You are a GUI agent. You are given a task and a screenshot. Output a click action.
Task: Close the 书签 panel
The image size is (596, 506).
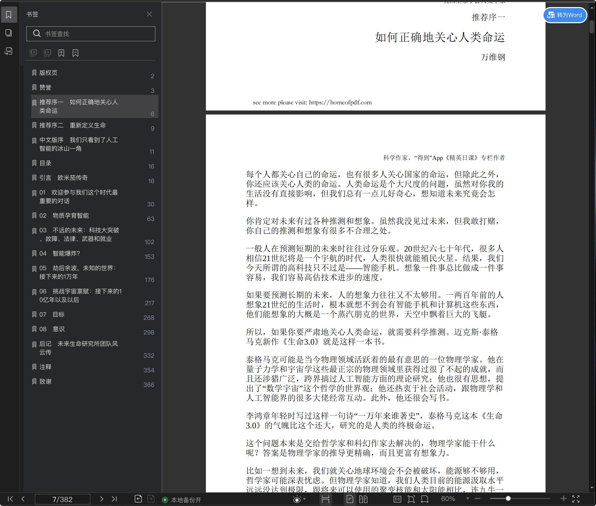(x=149, y=14)
